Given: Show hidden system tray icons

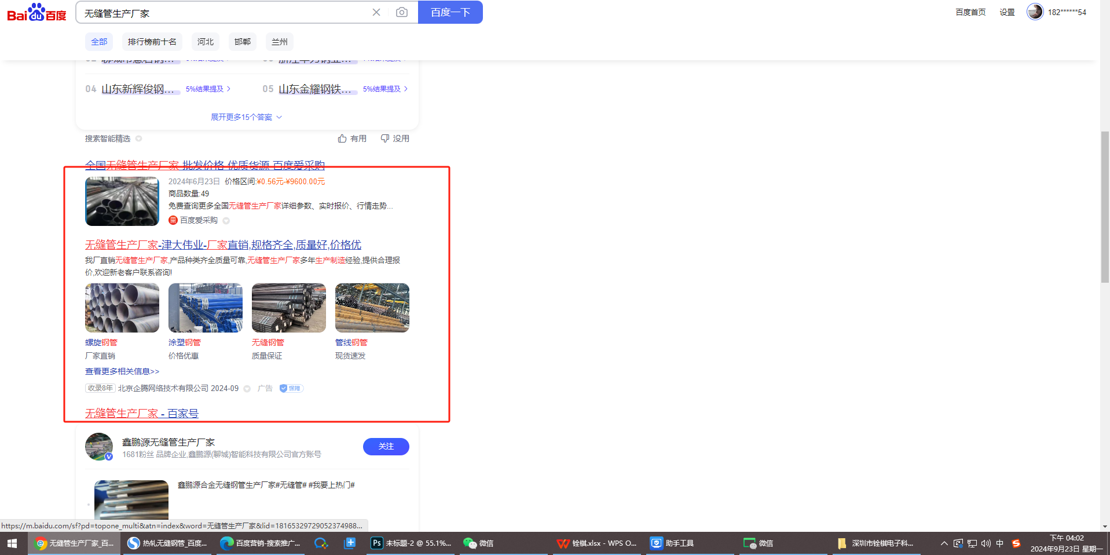Looking at the screenshot, I should click(944, 543).
